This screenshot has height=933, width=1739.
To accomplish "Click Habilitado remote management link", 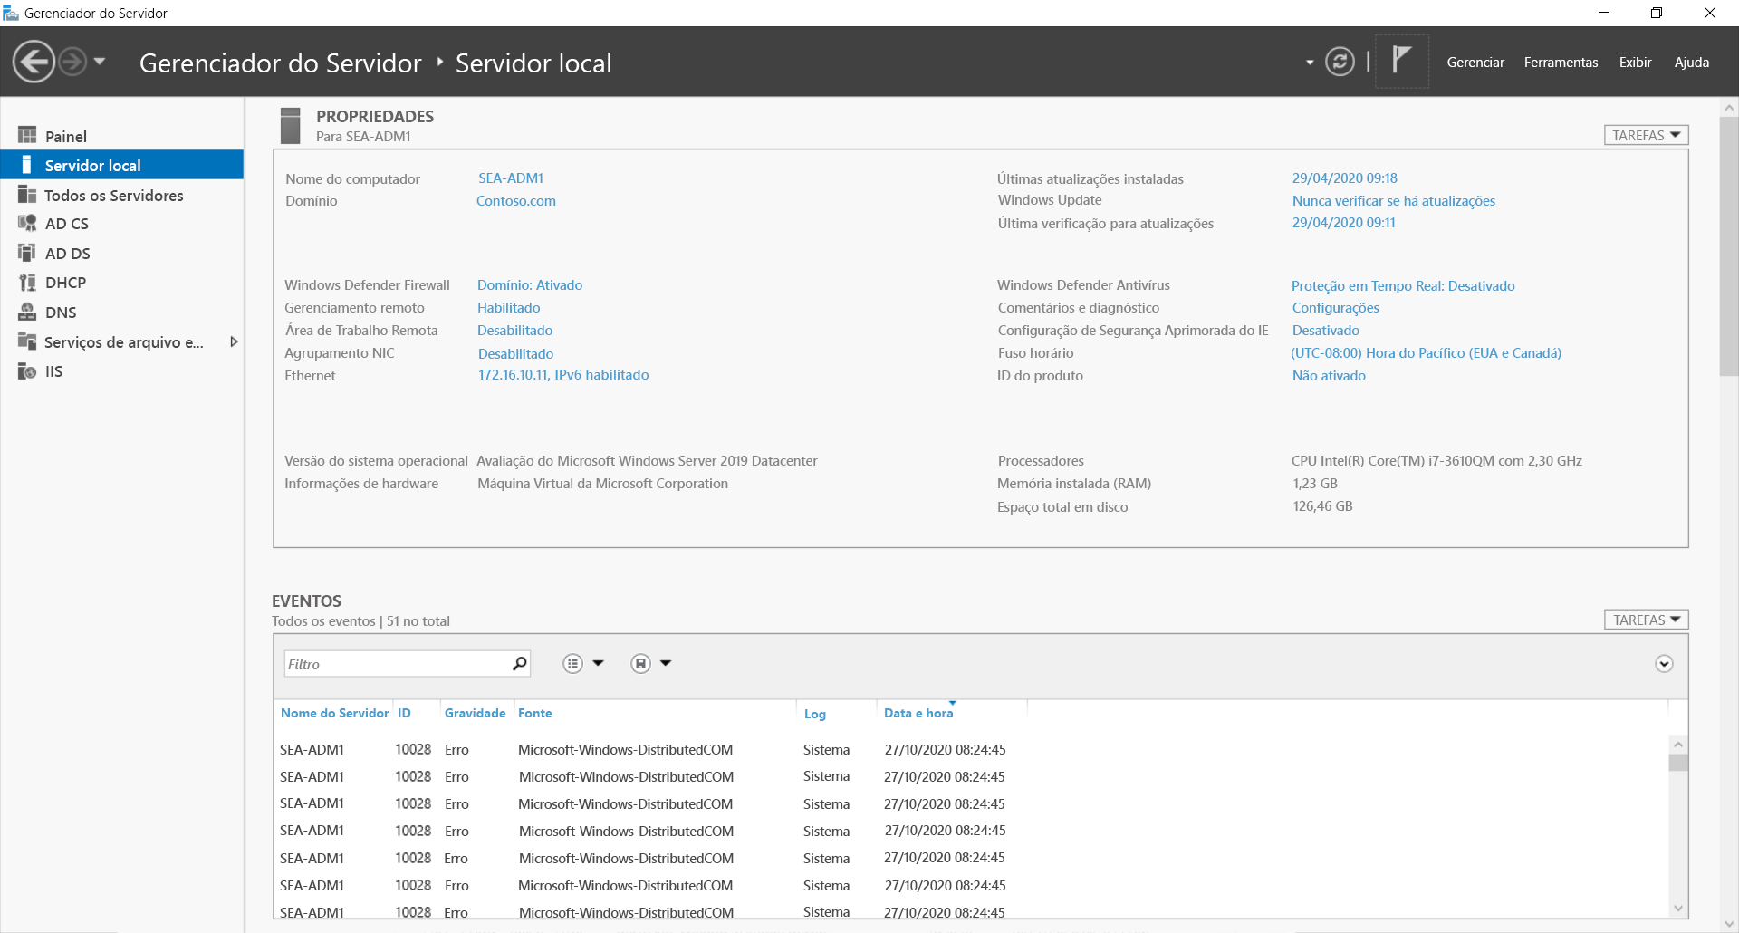I will pyautogui.click(x=508, y=308).
